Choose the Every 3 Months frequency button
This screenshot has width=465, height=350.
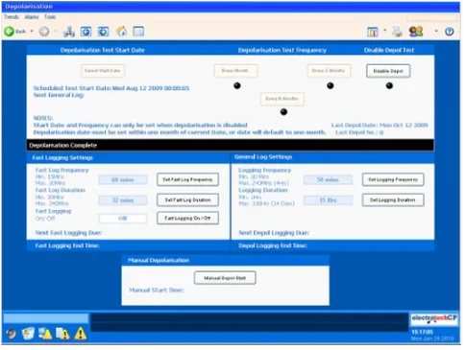coord(329,71)
